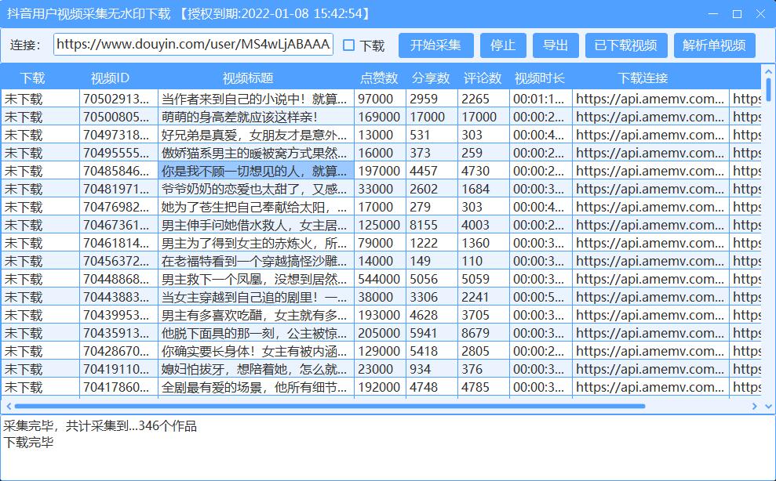Click likes cell 197000
776x481 pixels.
click(x=380, y=171)
